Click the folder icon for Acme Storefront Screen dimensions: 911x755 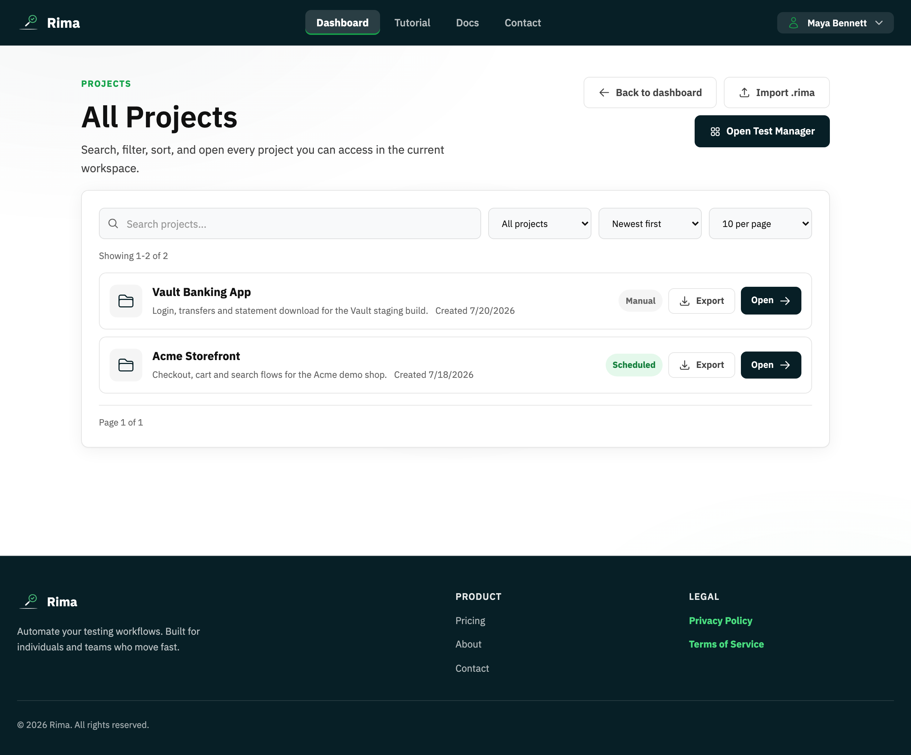point(126,365)
